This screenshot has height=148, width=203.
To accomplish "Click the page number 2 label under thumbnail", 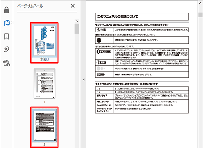I will point(44,144).
